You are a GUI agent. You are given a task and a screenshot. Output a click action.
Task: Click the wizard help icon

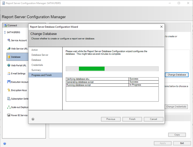[33, 119]
